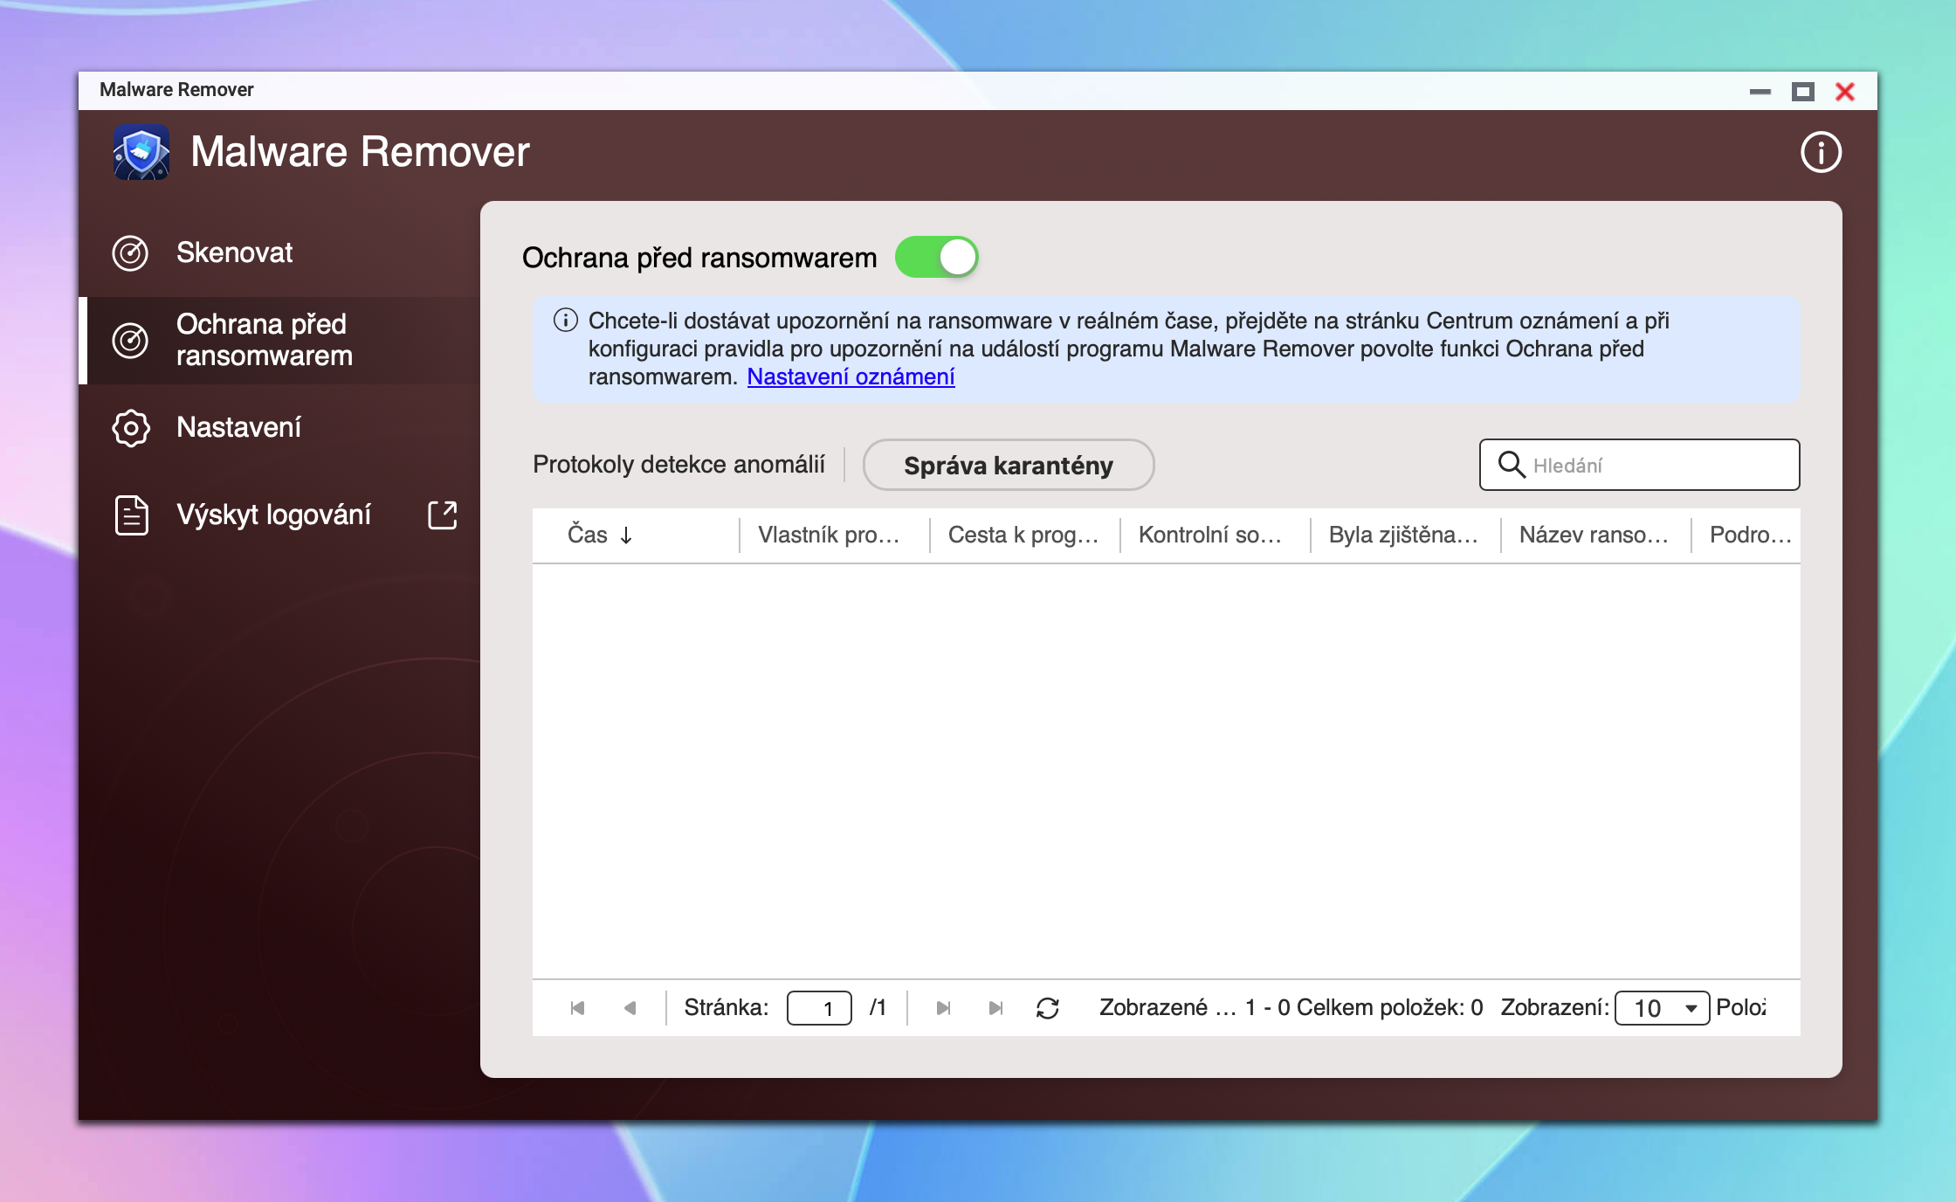Go to the last page arrow icon
1956x1202 pixels.
point(995,1008)
